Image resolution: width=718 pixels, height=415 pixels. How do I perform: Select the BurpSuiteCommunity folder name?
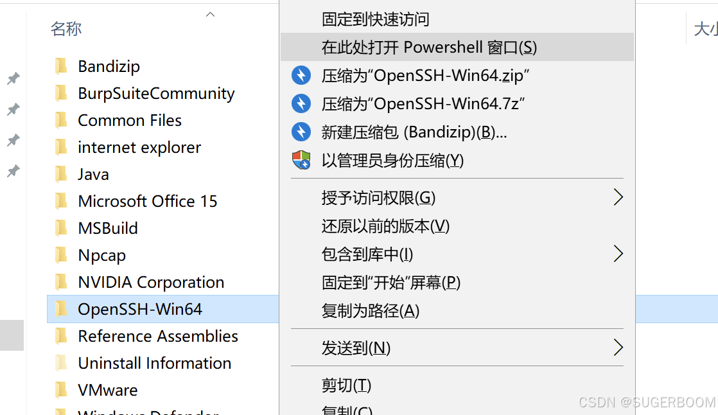(x=156, y=93)
